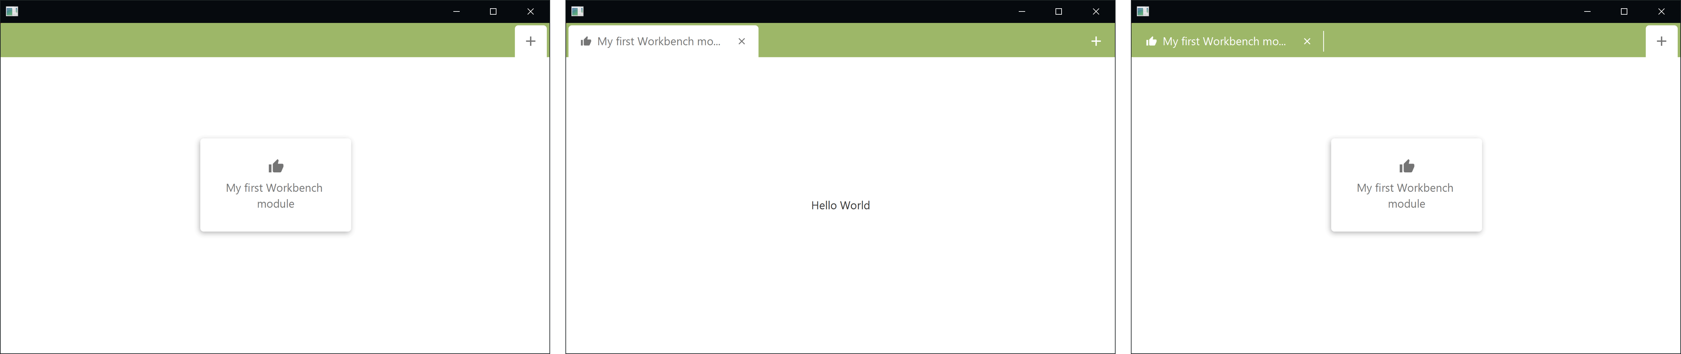Close the left window
The image size is (1681, 354).
click(531, 12)
